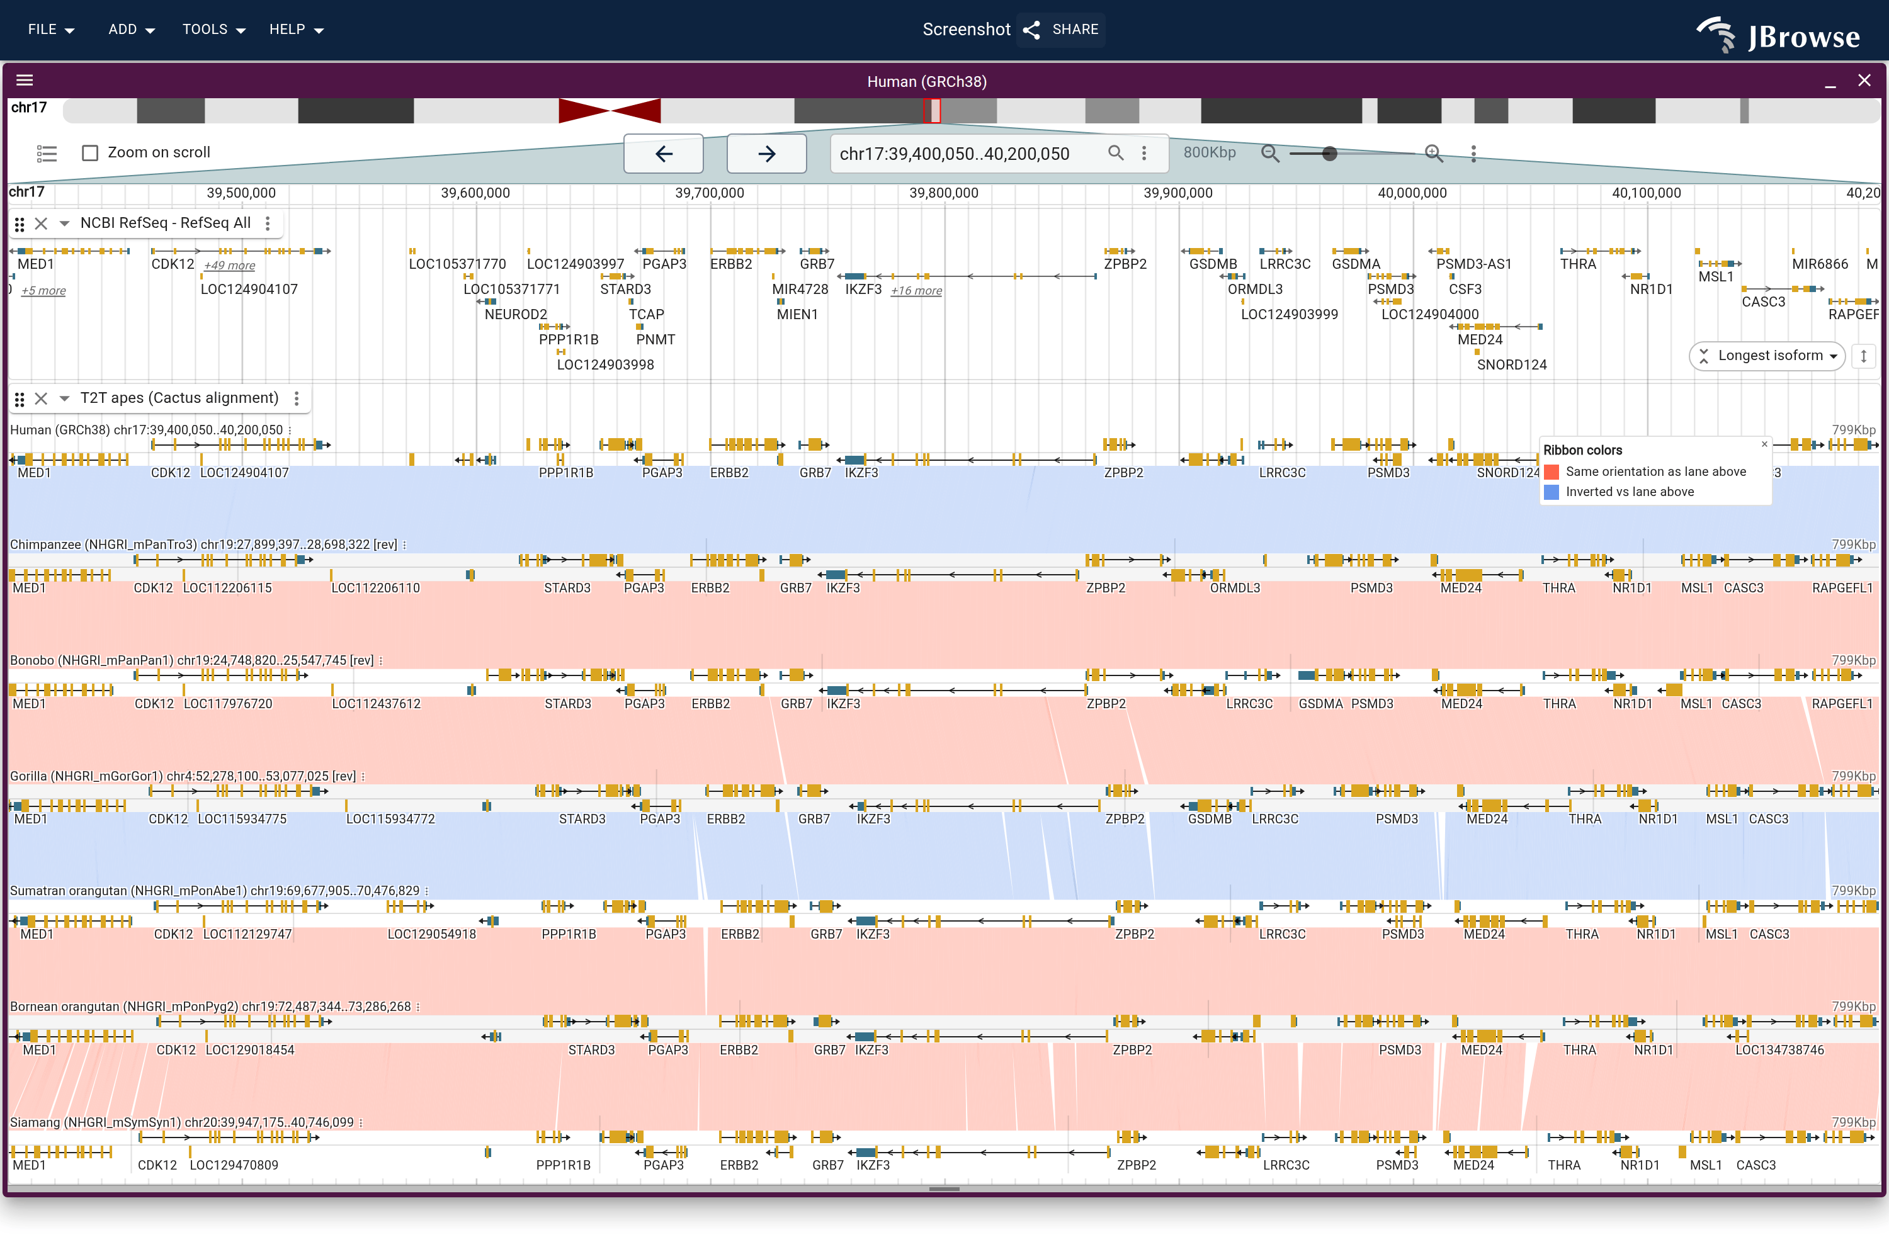Click the track height resize arrow icon

1863,356
